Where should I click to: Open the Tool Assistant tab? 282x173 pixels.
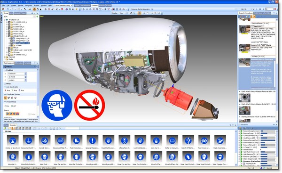[x=9, y=63]
